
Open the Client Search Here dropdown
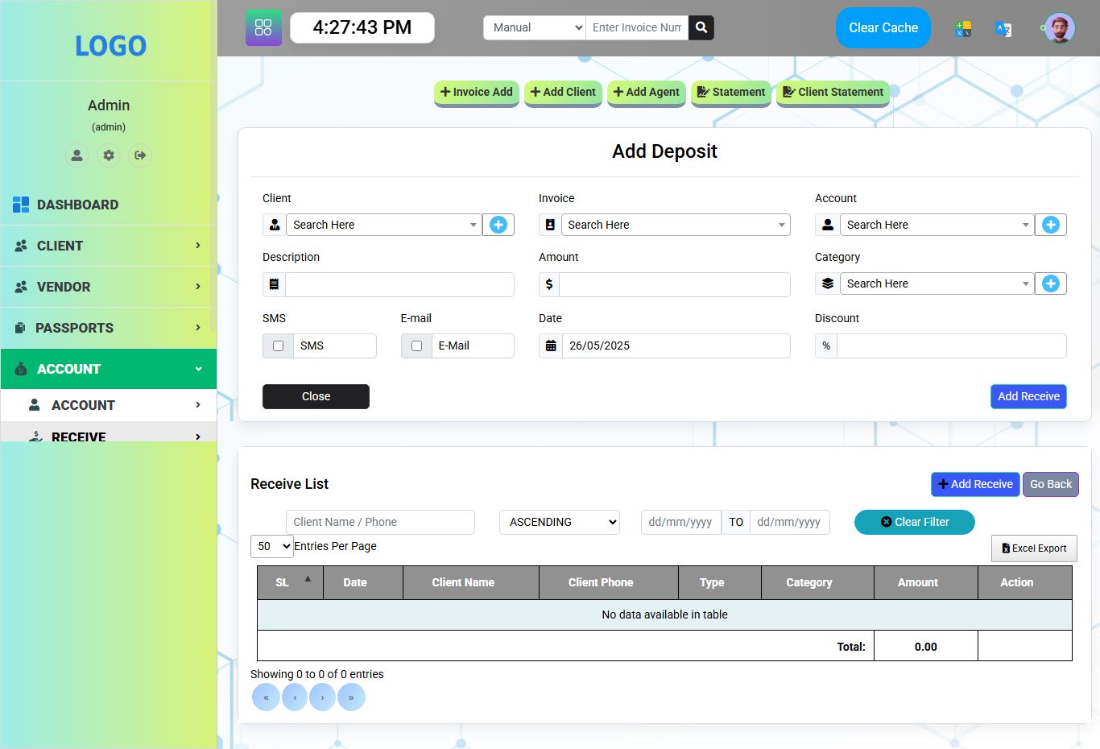pos(384,225)
